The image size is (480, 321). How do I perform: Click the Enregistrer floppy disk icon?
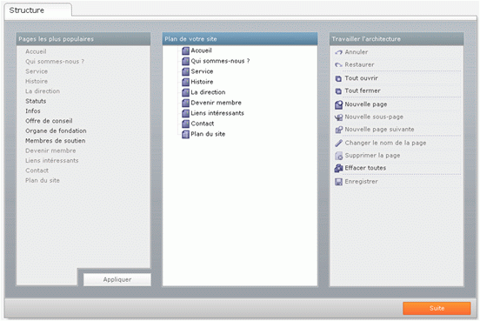point(338,182)
